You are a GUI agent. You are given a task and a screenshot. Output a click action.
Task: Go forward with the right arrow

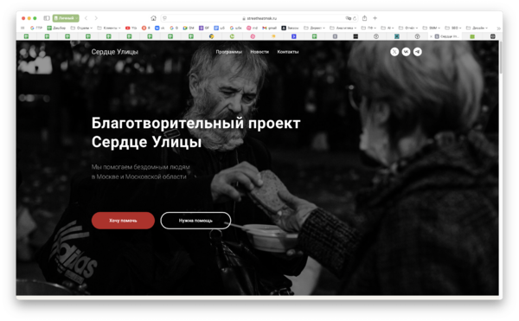pyautogui.click(x=96, y=18)
